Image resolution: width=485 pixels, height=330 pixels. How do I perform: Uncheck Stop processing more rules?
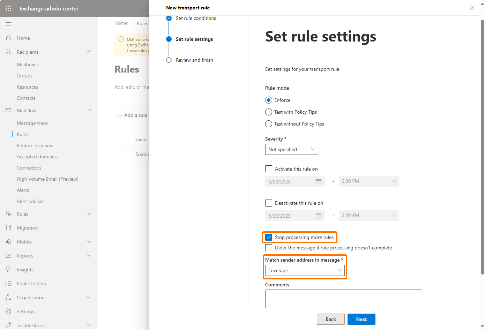269,237
